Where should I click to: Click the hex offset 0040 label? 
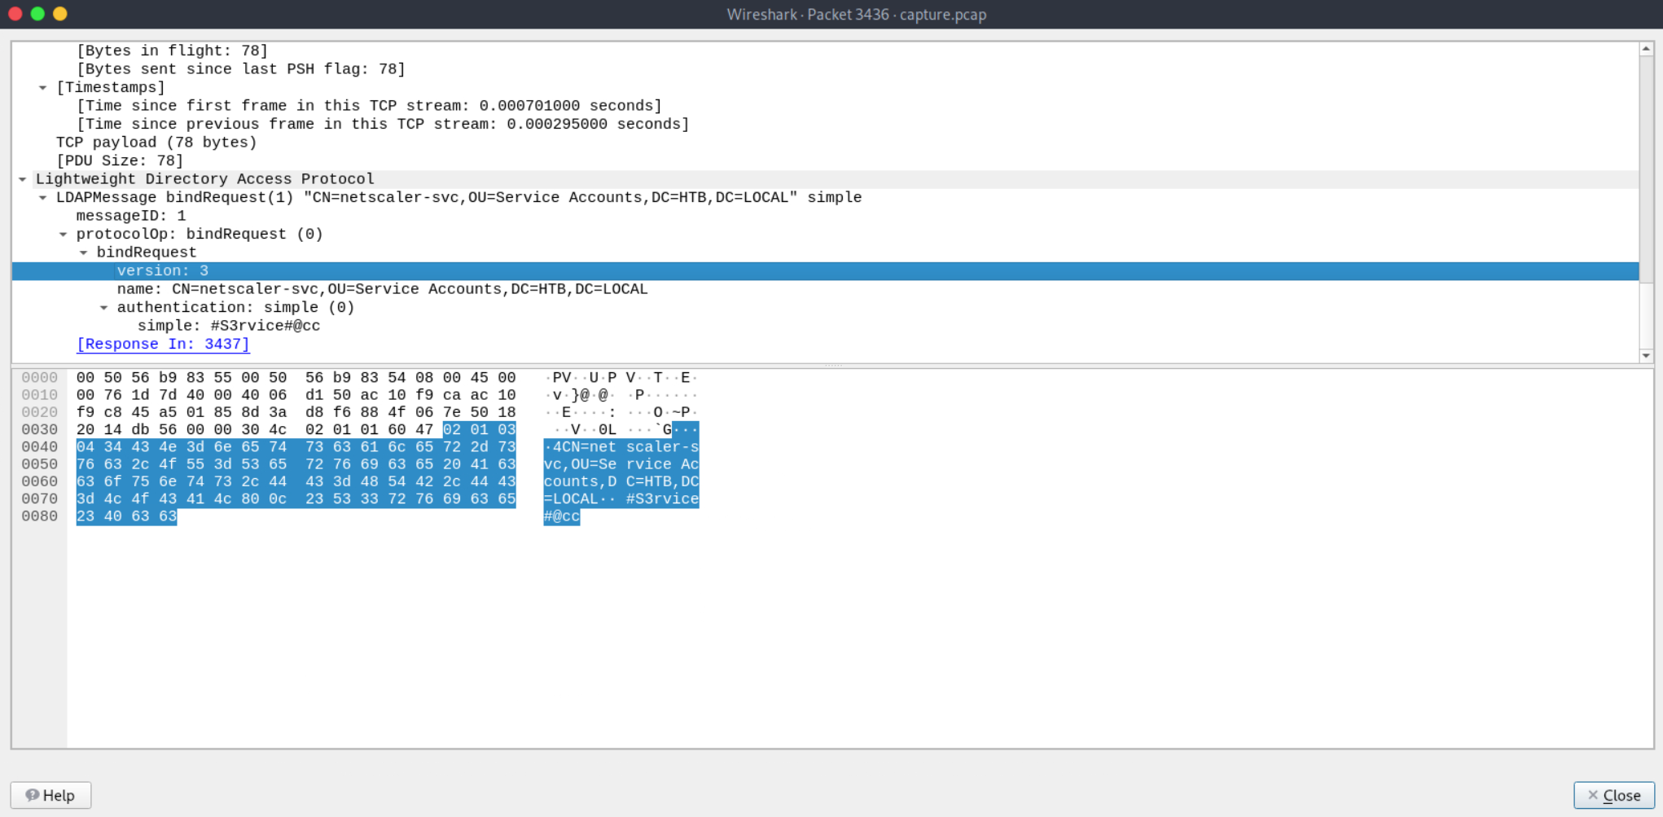[39, 447]
